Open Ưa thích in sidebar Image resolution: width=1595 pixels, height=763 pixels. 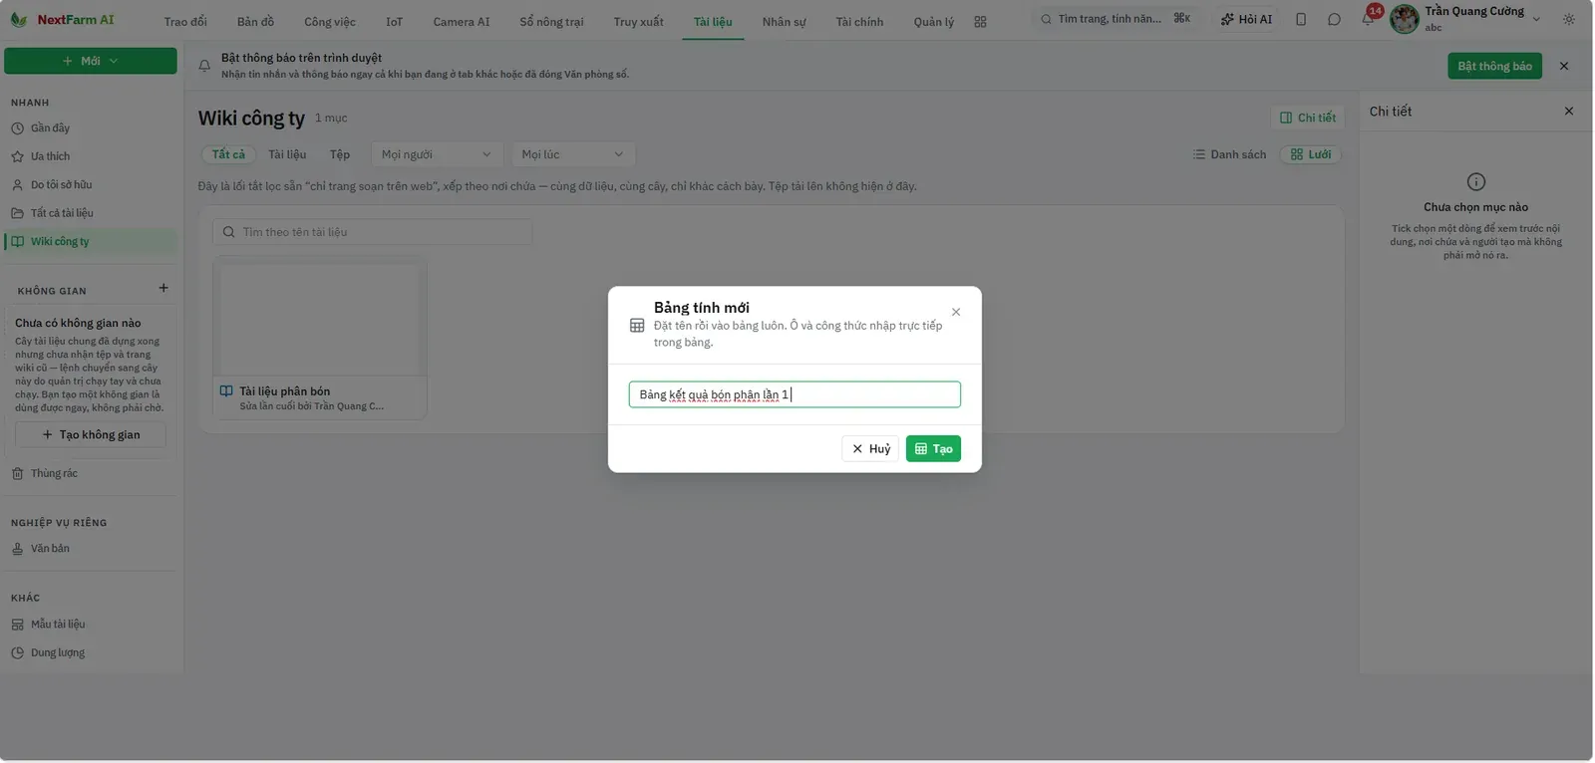(92, 156)
